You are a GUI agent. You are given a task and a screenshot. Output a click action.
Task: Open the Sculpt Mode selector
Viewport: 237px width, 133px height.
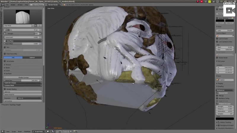click(x=39, y=132)
